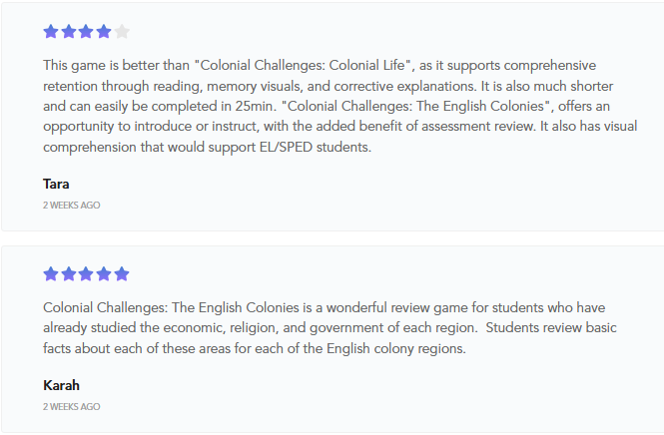
Task: Click the second star in Karah's rating
Action: 69,274
